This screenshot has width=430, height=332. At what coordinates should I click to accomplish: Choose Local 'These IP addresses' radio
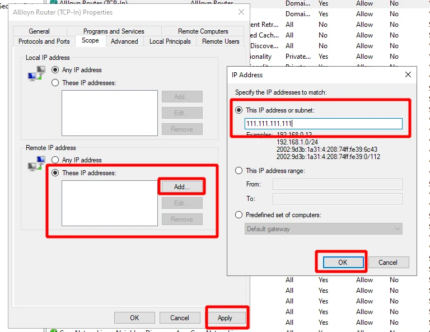tap(55, 82)
